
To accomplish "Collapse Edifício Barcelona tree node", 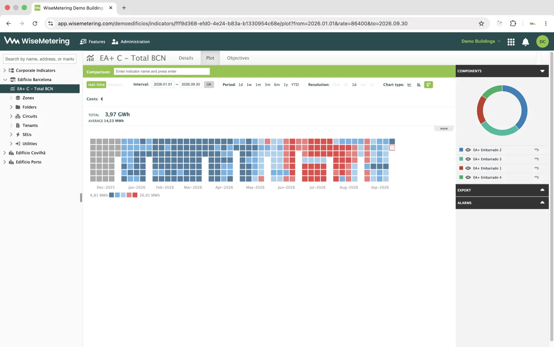I will coord(5,80).
